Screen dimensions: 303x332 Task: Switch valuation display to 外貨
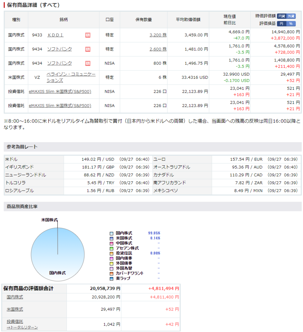coord(291,16)
